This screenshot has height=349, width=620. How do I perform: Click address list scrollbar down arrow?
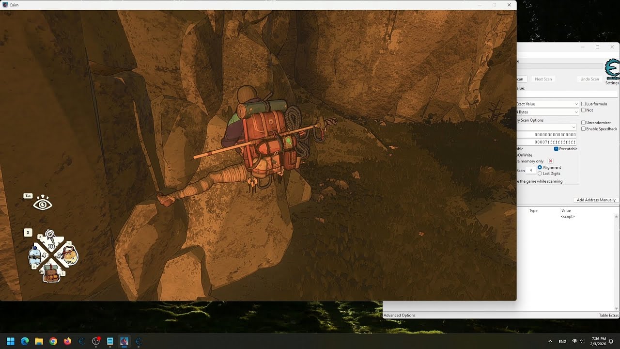[x=617, y=308]
